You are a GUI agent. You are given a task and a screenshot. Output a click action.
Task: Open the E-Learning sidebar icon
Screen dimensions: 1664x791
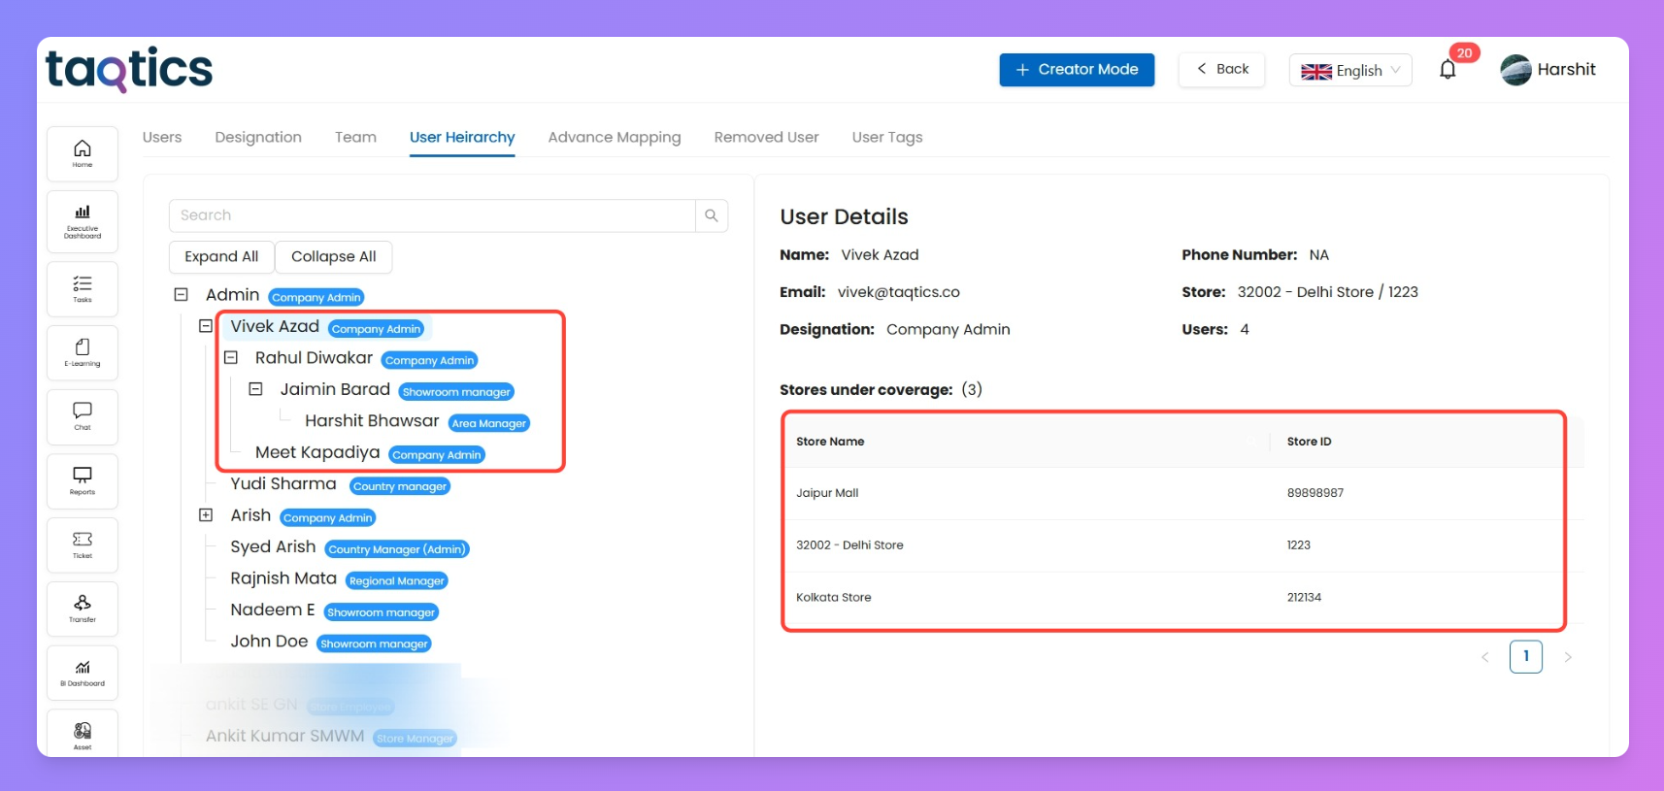coord(83,352)
